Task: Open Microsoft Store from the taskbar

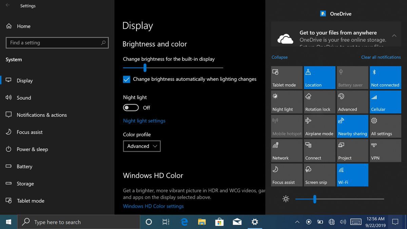Action: point(219,222)
